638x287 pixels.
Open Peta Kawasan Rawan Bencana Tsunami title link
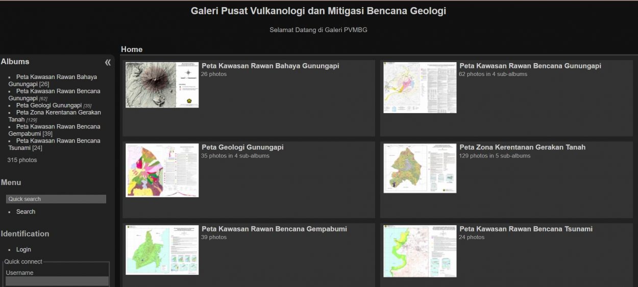click(526, 229)
